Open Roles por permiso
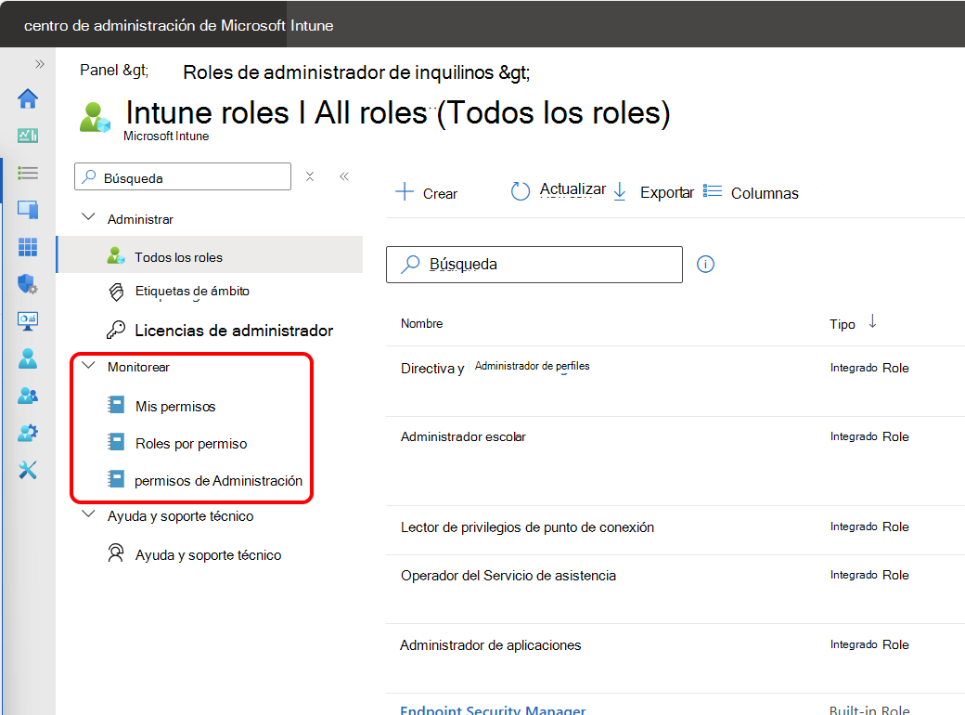The image size is (965, 715). 191,444
